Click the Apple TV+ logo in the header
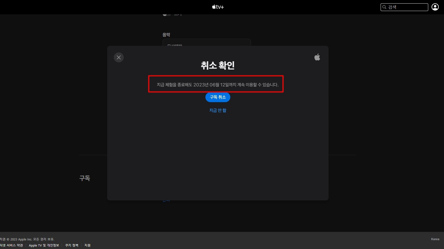The width and height of the screenshot is (444, 249). [218, 7]
